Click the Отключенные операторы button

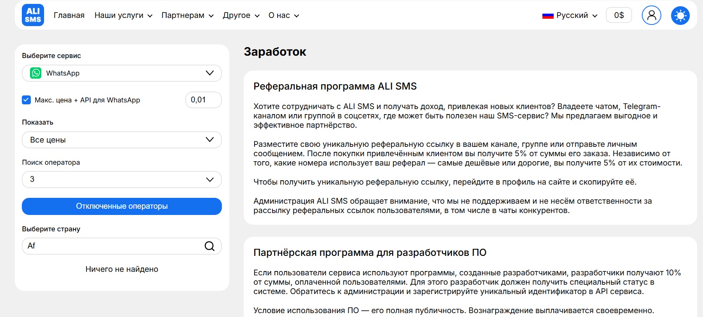click(122, 206)
